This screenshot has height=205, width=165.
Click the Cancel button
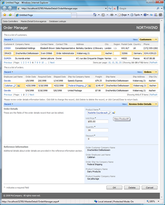click(x=150, y=187)
